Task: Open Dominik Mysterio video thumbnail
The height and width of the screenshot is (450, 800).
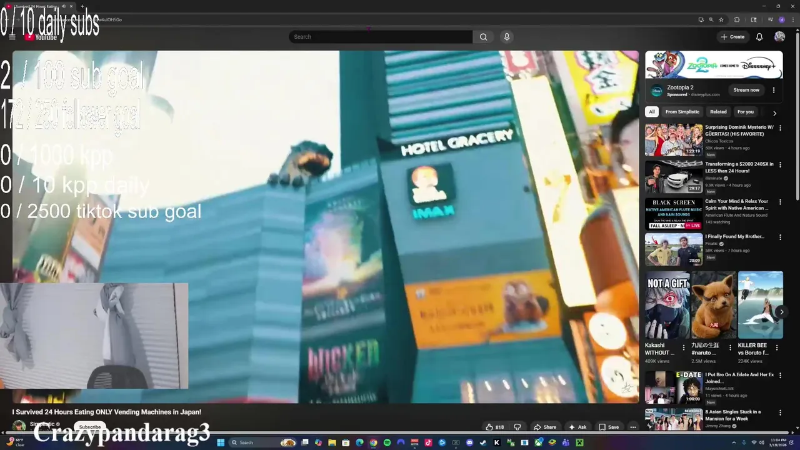Action: click(674, 139)
